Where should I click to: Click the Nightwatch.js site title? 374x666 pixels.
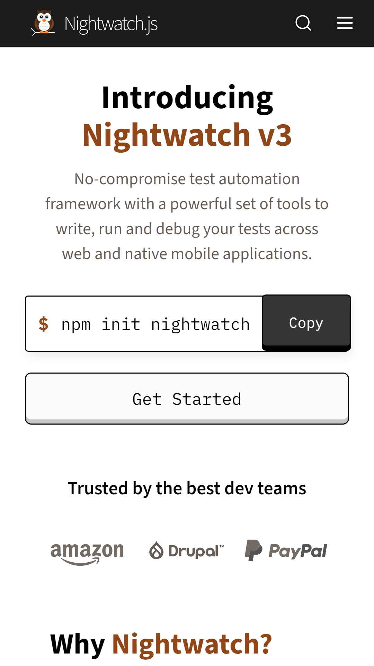click(111, 24)
